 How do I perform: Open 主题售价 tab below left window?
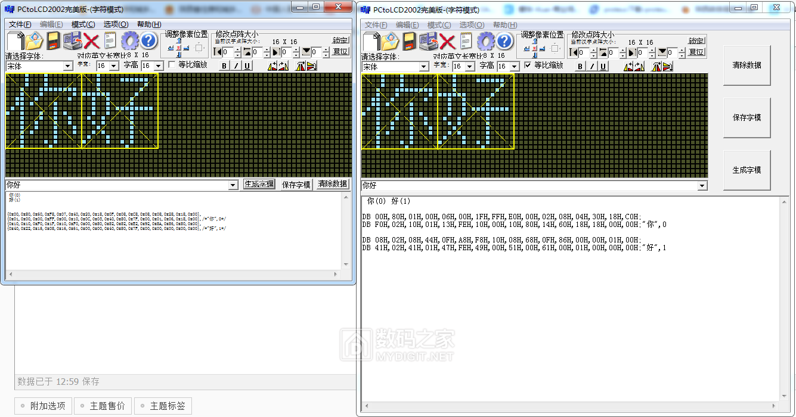(103, 406)
